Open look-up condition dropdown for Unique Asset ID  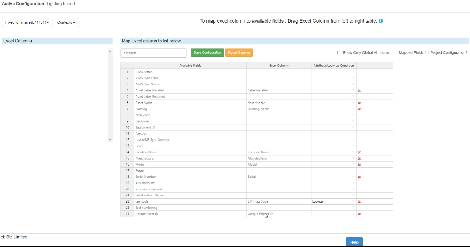[x=353, y=214]
